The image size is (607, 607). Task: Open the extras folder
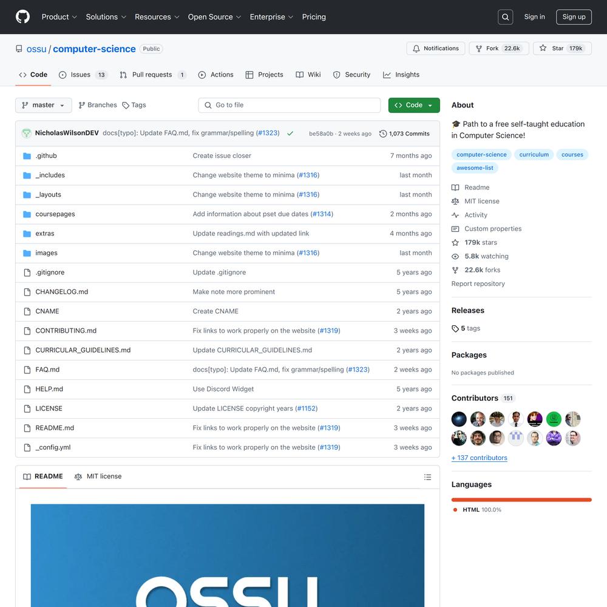tap(45, 234)
